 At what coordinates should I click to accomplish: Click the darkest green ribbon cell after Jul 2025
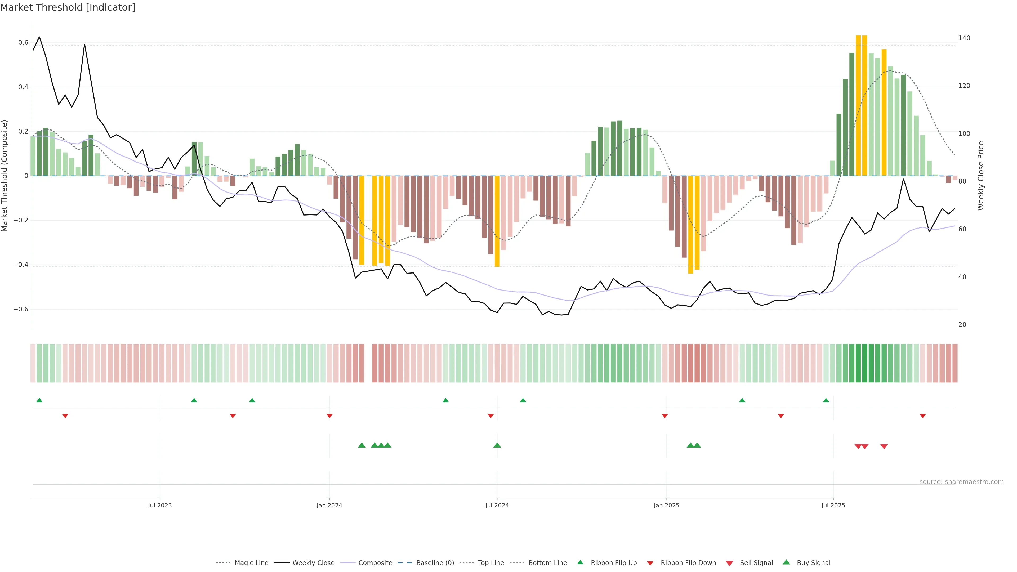click(865, 363)
